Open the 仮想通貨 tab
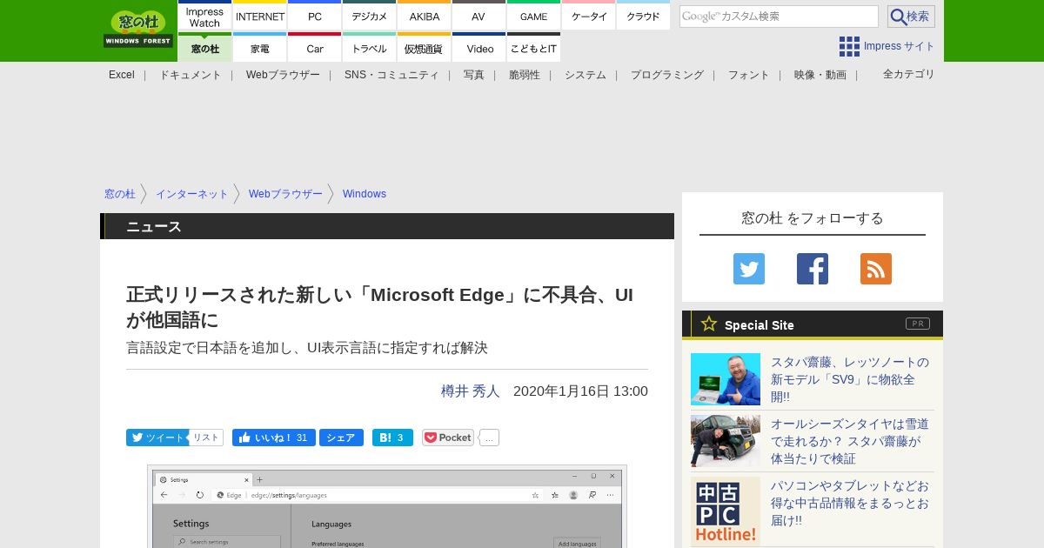This screenshot has height=548, width=1044. 425,48
